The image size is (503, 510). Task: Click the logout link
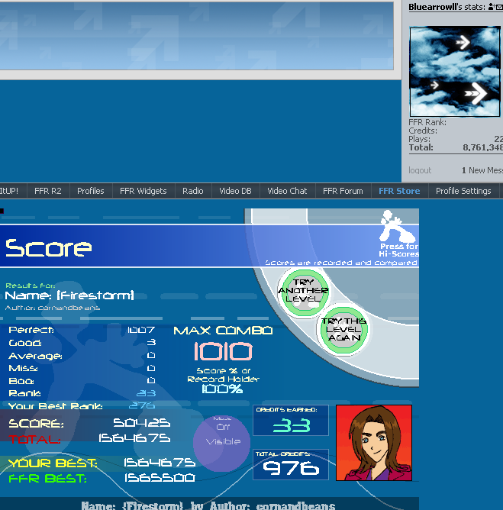click(420, 170)
